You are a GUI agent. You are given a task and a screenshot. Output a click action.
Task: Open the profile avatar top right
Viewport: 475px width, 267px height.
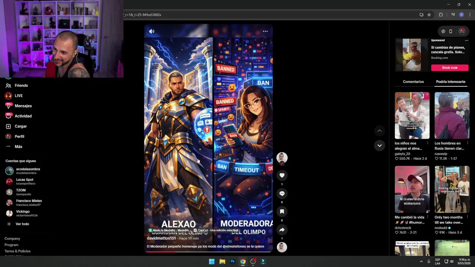(462, 32)
